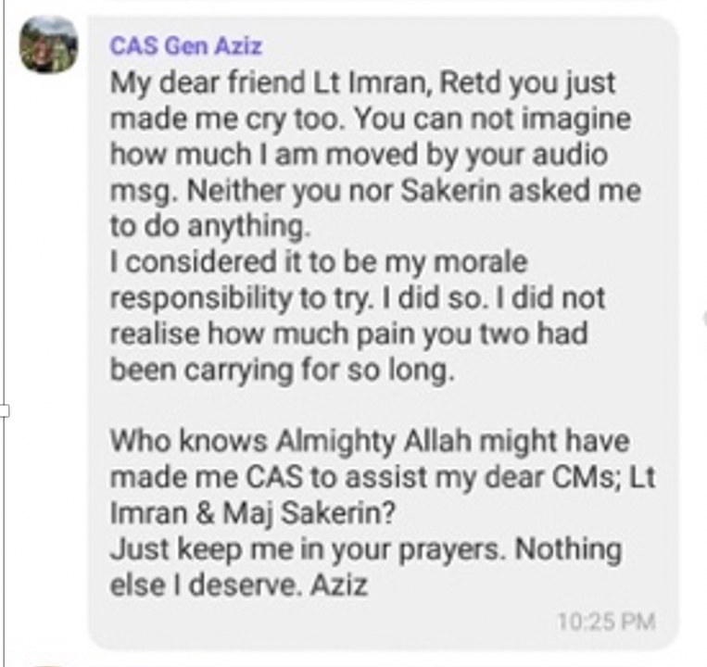Image resolution: width=707 pixels, height=667 pixels.
Task: Click the text 'to do anything.'
Action: pos(210,226)
